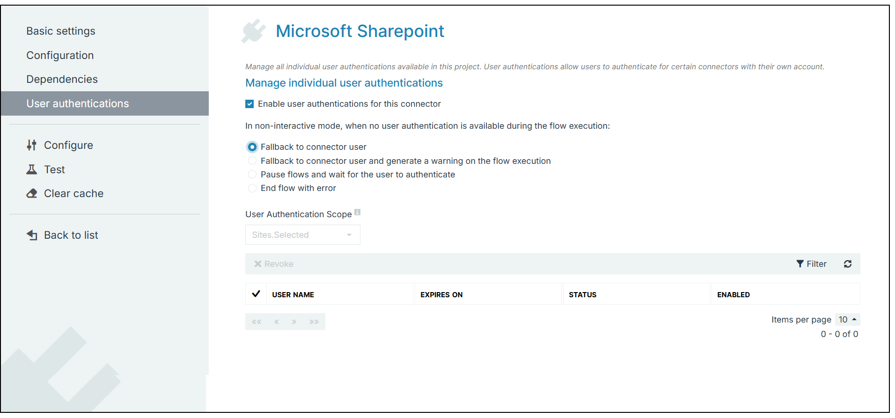Go to first page of results

[x=257, y=322]
